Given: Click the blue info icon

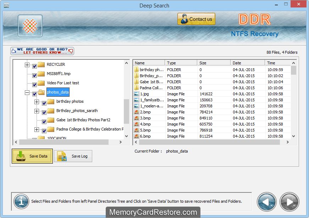Looking at the screenshot, I should [21, 202].
